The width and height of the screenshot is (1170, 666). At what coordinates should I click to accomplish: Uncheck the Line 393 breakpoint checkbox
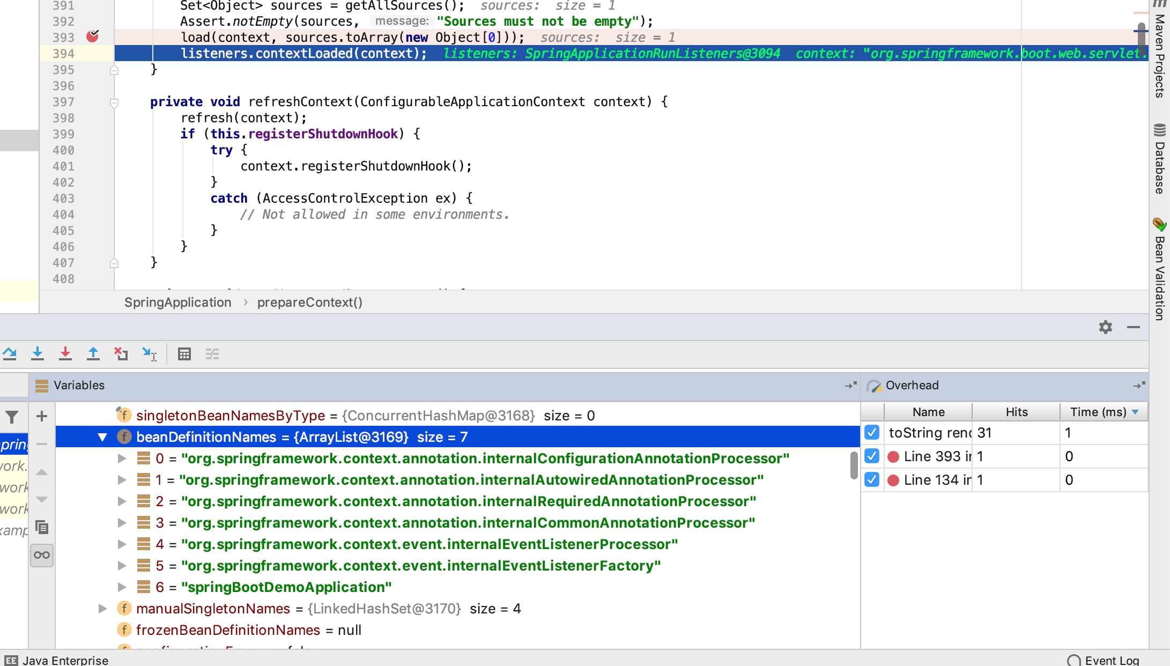(x=872, y=456)
